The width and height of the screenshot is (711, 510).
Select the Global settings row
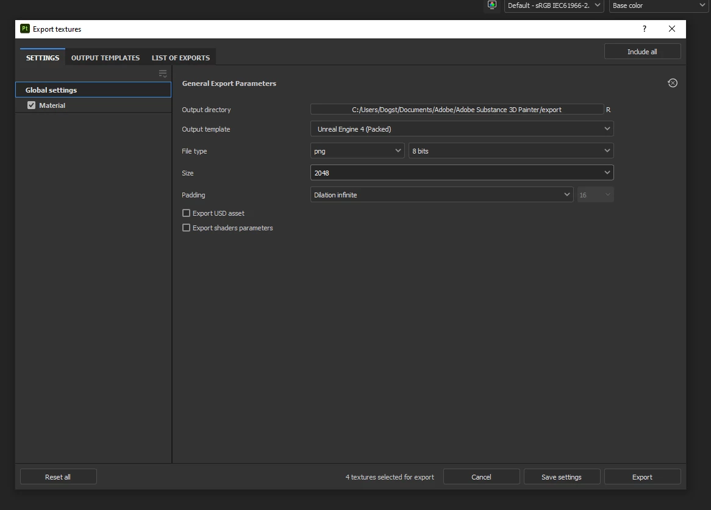[x=93, y=90]
